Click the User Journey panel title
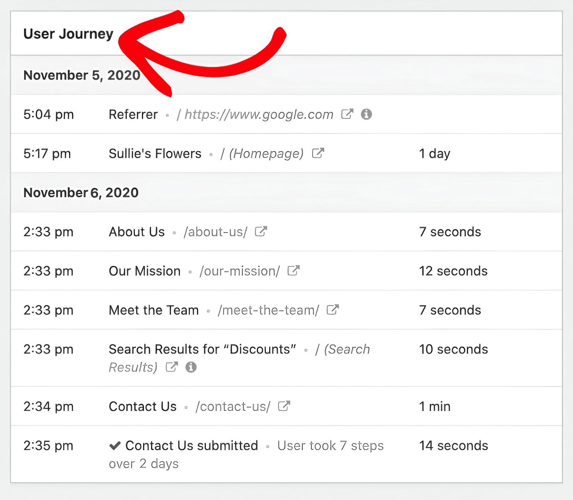This screenshot has width=573, height=500. point(68,34)
